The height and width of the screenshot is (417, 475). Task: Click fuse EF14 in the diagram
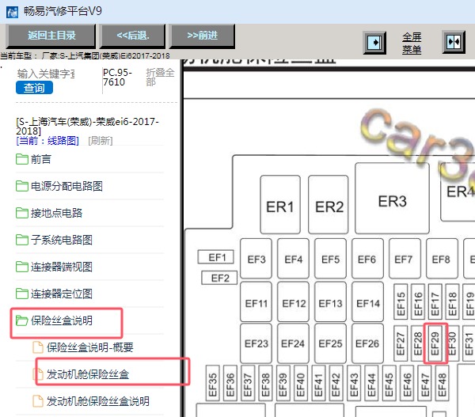[367, 301]
